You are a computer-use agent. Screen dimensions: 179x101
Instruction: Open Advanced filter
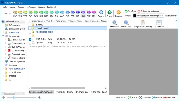click(171, 16)
